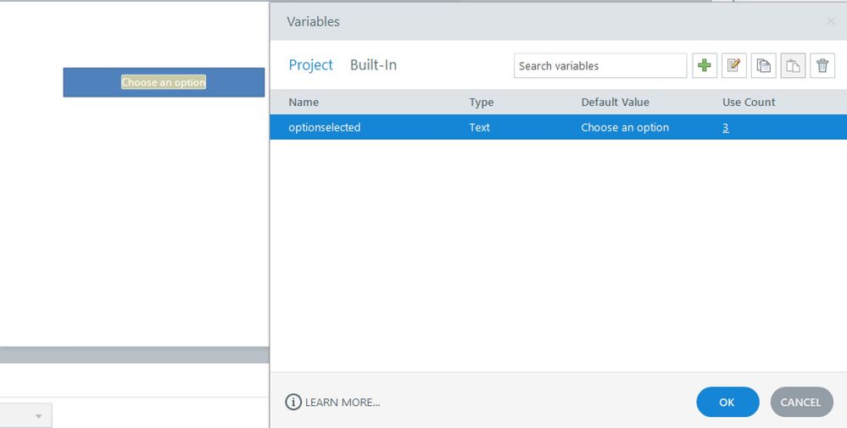Screen dimensions: 847x428
Task: Select the blue Choose an option shape
Action: [x=164, y=82]
